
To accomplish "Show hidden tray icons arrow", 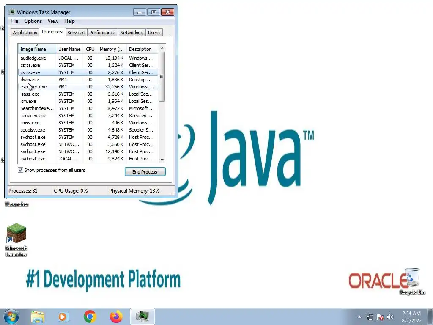I will coord(359,317).
